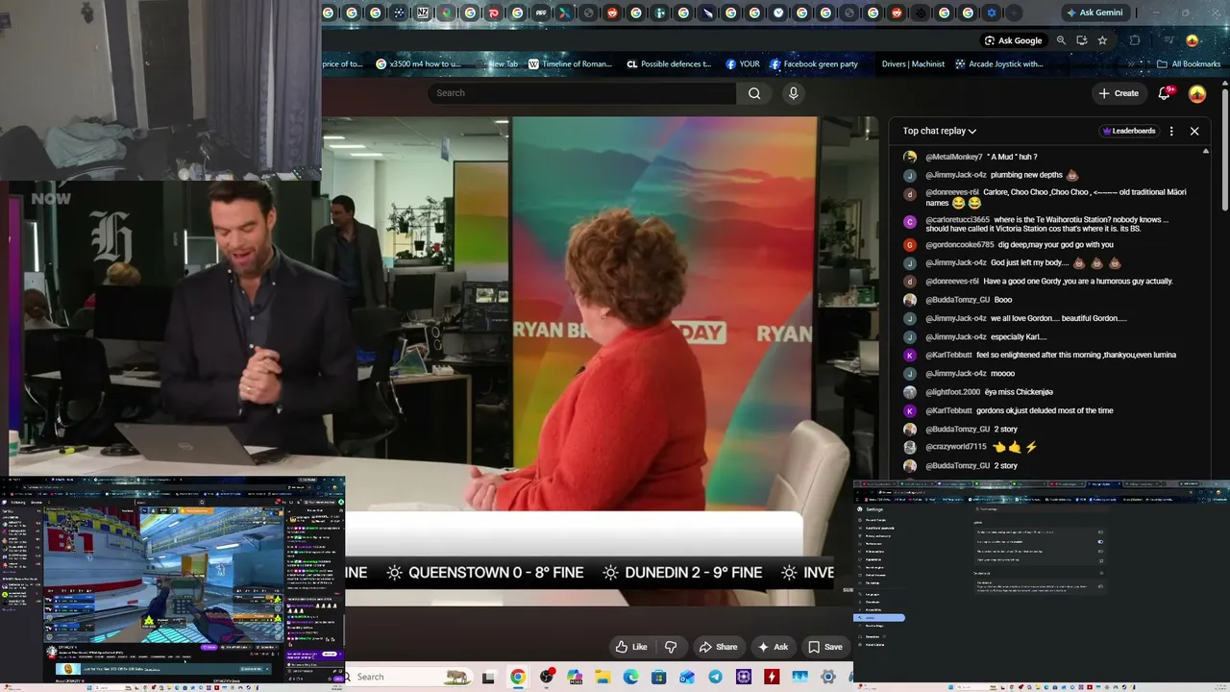The image size is (1230, 692).
Task: Click @crazyworld7115 username in chat
Action: pos(956,447)
